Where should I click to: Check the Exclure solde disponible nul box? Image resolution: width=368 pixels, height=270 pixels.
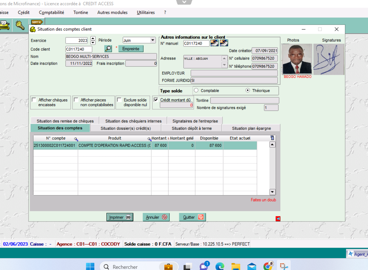(x=119, y=100)
